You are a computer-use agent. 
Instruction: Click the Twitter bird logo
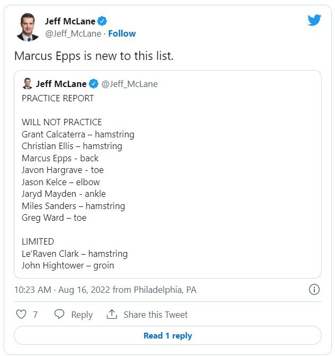click(314, 21)
